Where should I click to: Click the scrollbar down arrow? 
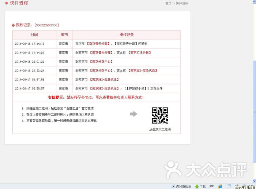click(x=254, y=181)
